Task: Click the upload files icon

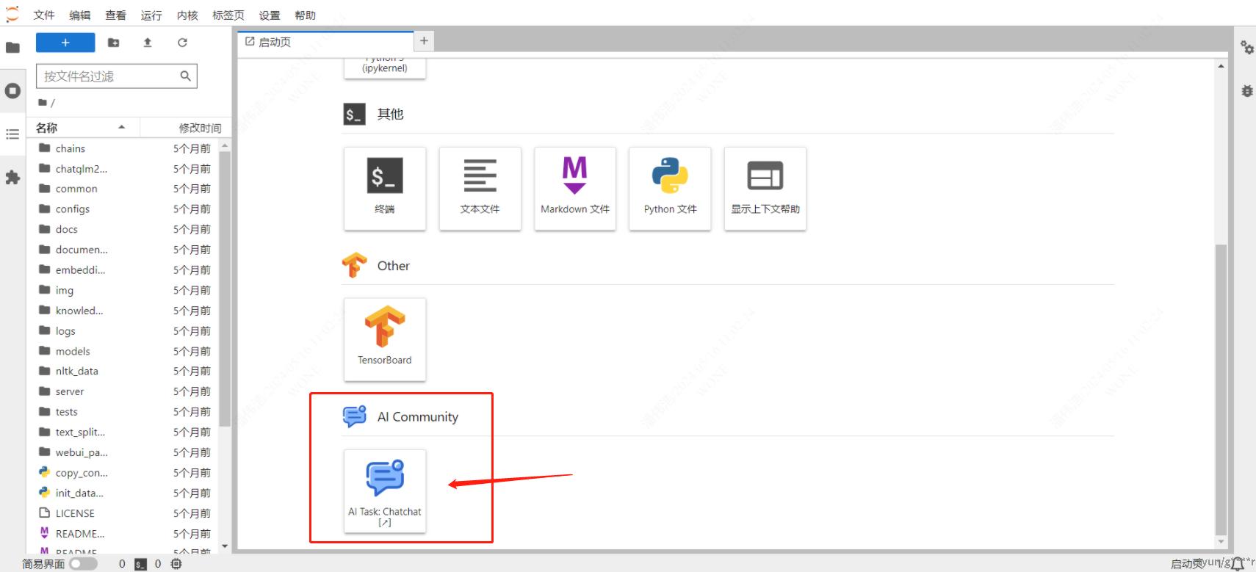Action: pyautogui.click(x=148, y=43)
